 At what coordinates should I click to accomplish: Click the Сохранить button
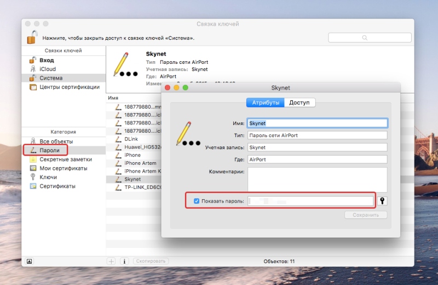[x=366, y=215]
